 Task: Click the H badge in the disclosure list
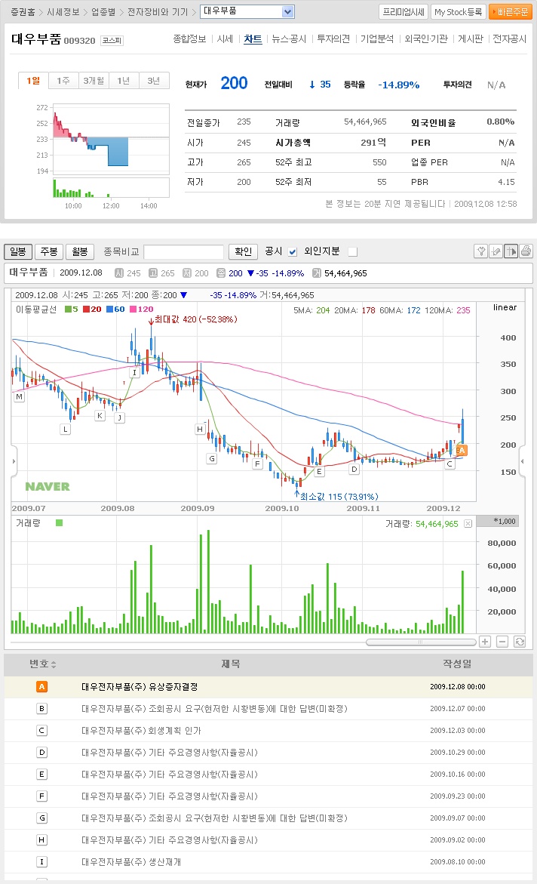[41, 840]
